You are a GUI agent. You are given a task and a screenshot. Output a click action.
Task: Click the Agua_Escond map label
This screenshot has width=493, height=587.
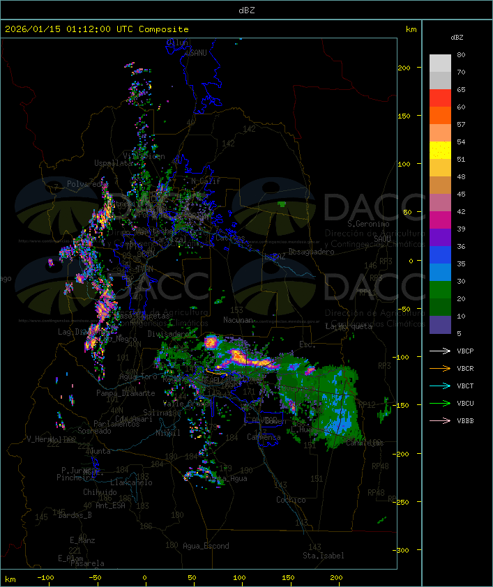click(206, 546)
